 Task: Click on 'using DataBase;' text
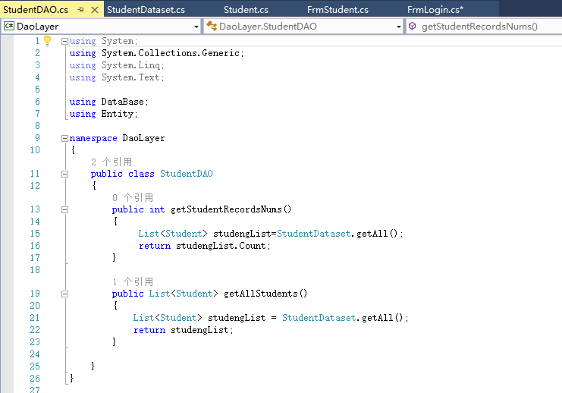coord(108,102)
